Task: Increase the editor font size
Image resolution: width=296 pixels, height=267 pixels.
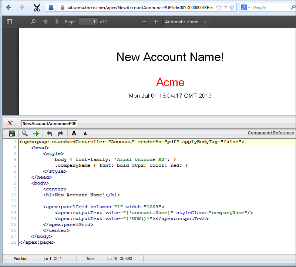Action: coord(74,133)
